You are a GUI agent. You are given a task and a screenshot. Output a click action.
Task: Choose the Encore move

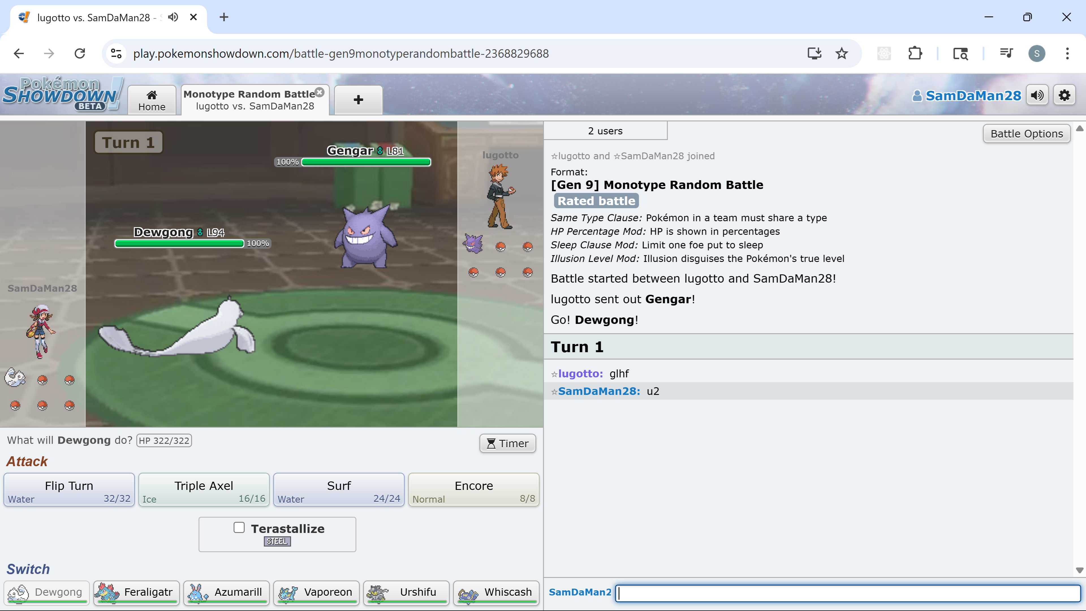[x=473, y=490]
